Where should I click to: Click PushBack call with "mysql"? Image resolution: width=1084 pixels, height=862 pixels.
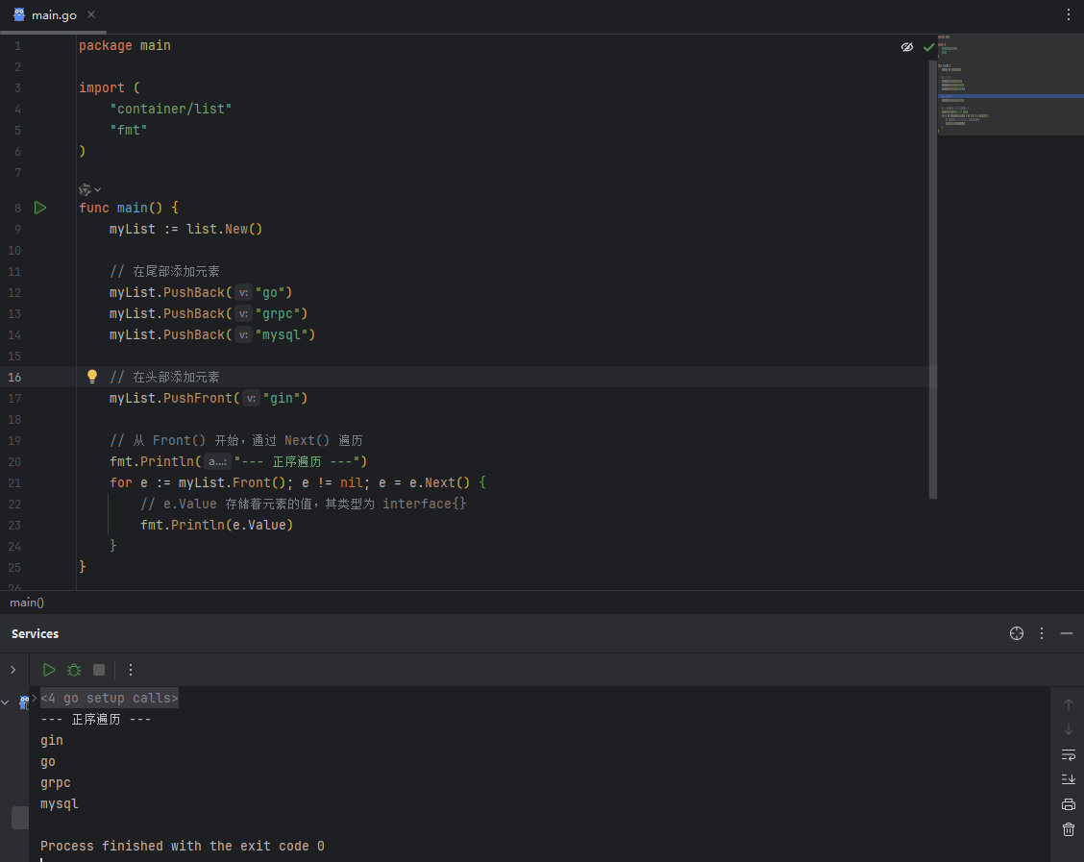coord(212,334)
